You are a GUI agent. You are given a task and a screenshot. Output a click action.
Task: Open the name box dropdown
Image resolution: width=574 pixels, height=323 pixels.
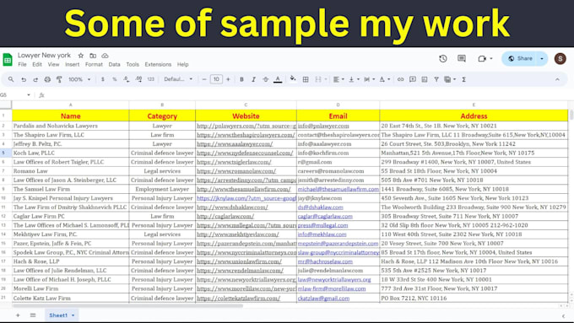pyautogui.click(x=29, y=95)
